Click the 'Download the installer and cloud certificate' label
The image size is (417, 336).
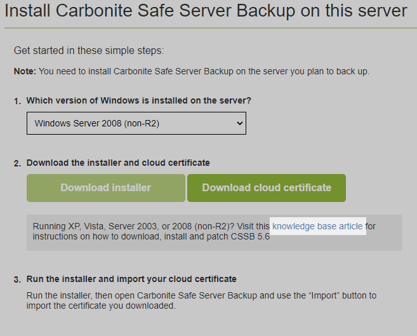click(118, 163)
